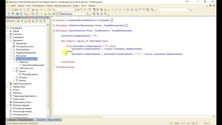Click copy-object icon in tree toolbar
This screenshot has height=125, width=222.
tap(26, 21)
